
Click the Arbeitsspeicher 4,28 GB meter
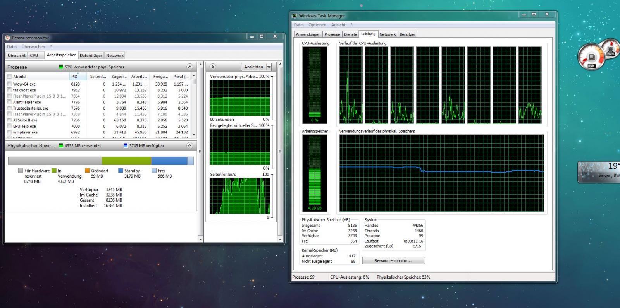click(x=315, y=173)
